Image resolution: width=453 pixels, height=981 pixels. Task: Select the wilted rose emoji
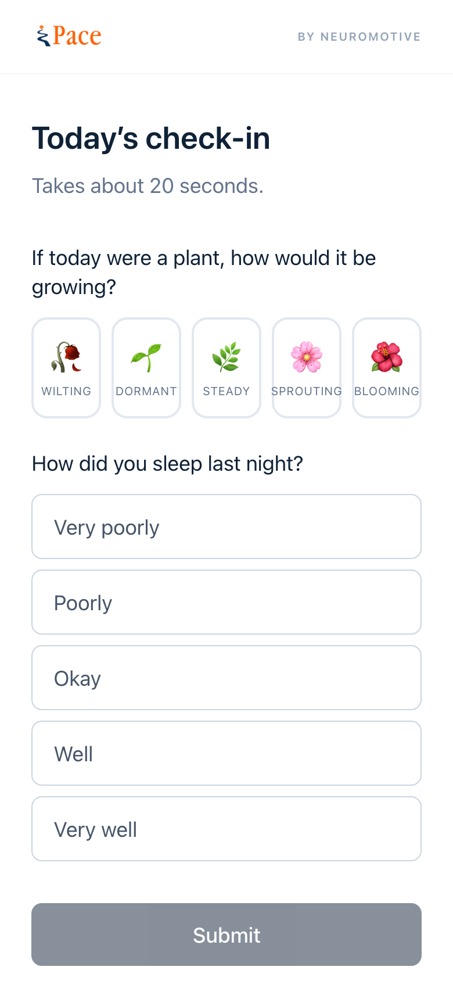[x=66, y=357]
